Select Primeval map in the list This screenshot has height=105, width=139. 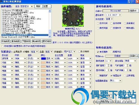pos(25,29)
